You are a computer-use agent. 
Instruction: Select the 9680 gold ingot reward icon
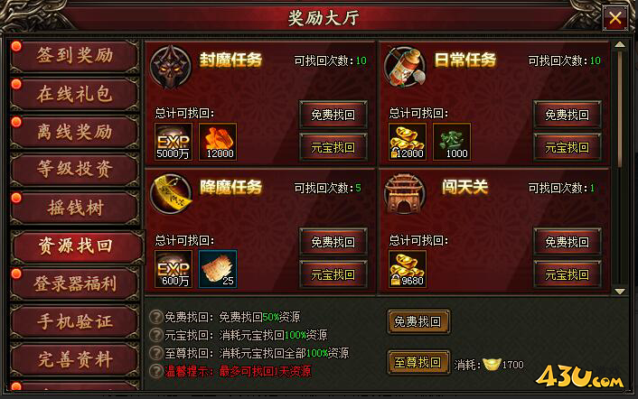408,269
